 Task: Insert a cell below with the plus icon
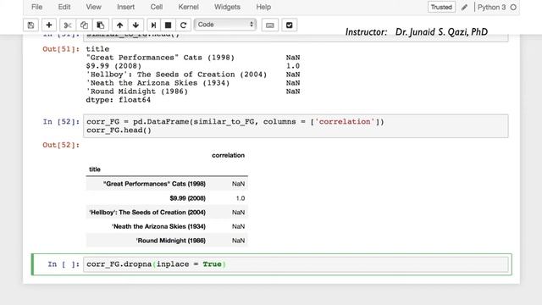pos(49,25)
